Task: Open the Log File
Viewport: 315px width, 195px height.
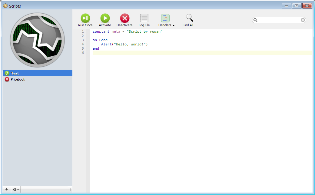Action: pyautogui.click(x=144, y=18)
